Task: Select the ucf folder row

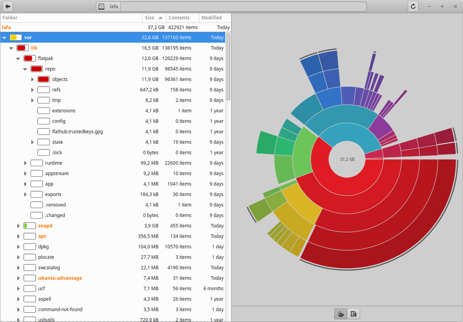Action: pyautogui.click(x=113, y=289)
